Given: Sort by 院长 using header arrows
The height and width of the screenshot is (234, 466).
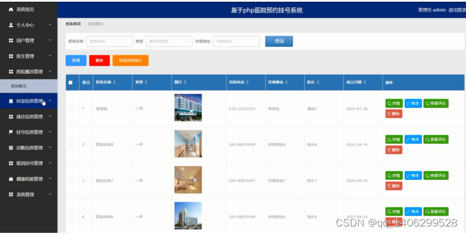Looking at the screenshot, I should (x=318, y=82).
